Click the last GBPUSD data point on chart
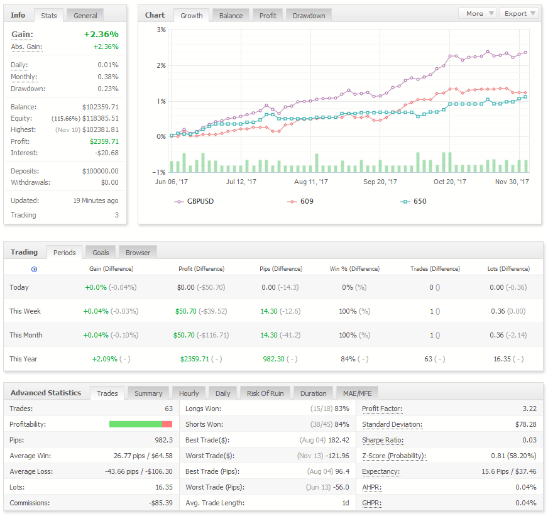 pos(525,53)
